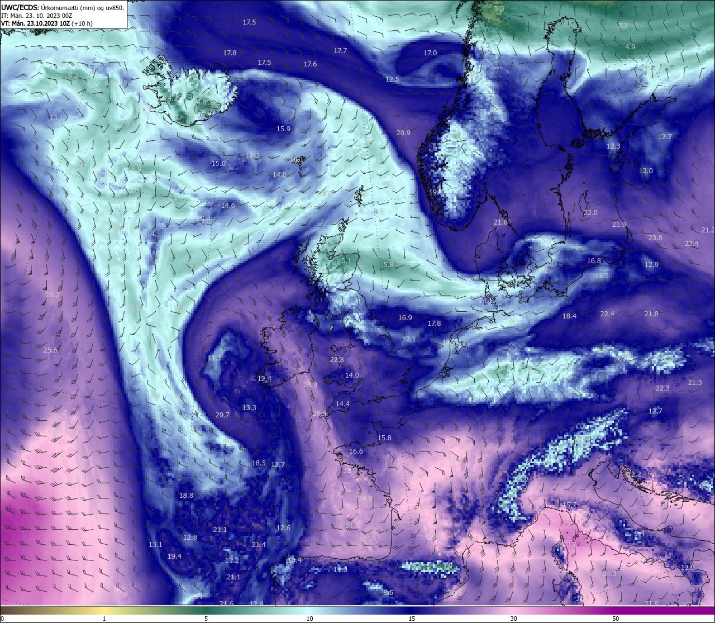Screen dimensions: 715x623
Task: Click the map value 14.6
Action: [228, 206]
